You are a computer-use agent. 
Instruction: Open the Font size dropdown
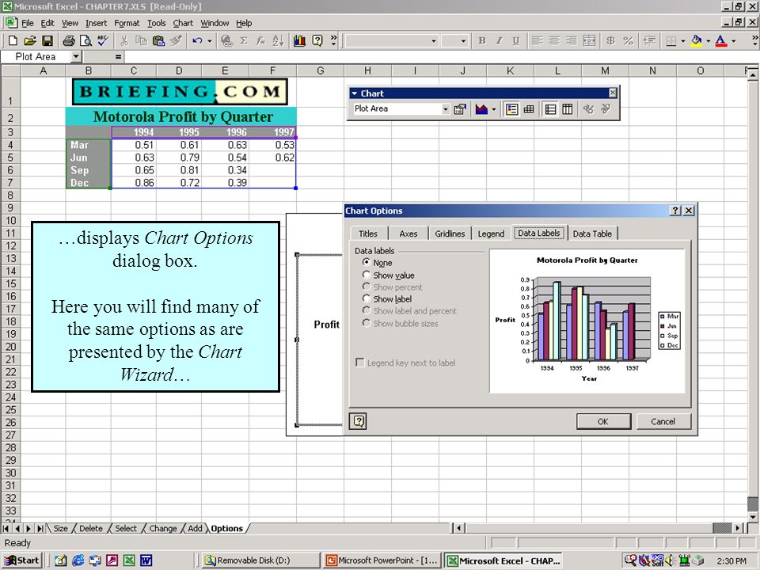coord(463,41)
